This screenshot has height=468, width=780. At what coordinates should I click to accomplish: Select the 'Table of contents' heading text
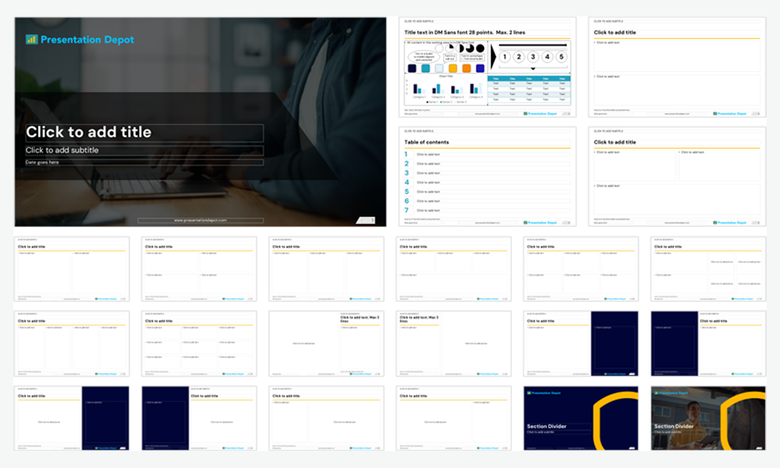click(x=427, y=142)
